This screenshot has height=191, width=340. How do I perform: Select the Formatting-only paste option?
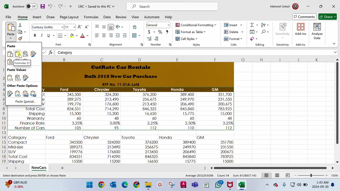(10, 94)
